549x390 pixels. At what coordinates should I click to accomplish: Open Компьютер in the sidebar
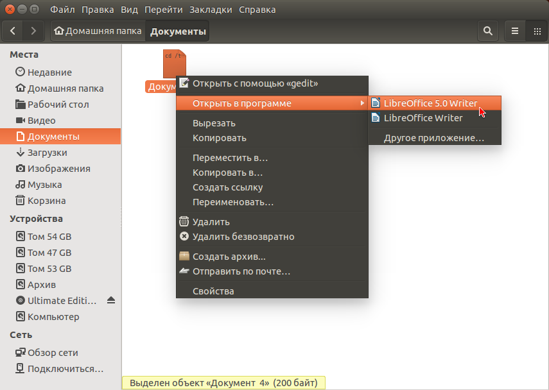click(x=60, y=316)
